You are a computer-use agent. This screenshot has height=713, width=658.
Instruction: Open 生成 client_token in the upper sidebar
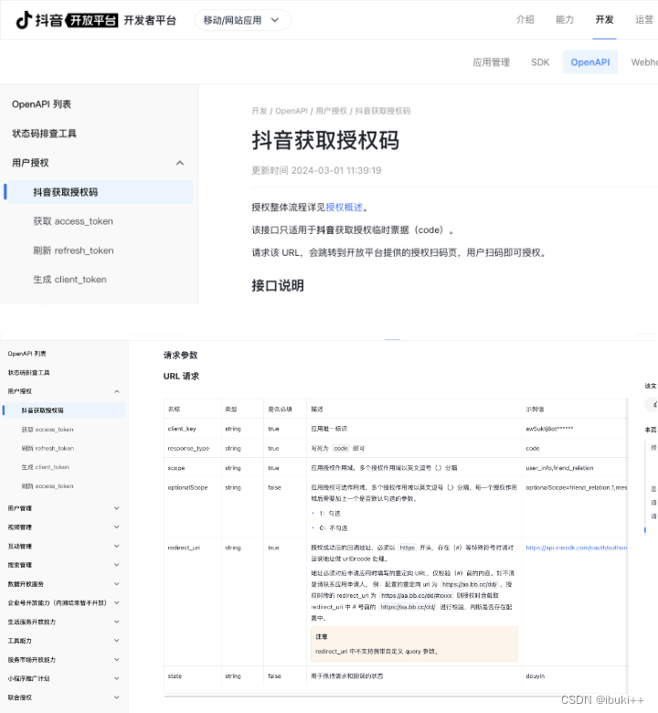pos(69,280)
